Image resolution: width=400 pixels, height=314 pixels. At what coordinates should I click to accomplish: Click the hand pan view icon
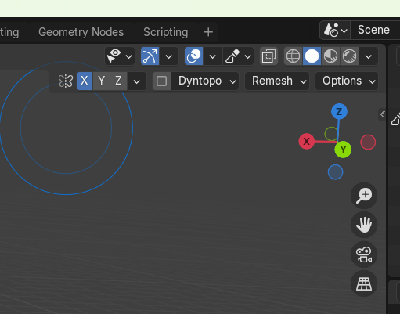(x=364, y=225)
